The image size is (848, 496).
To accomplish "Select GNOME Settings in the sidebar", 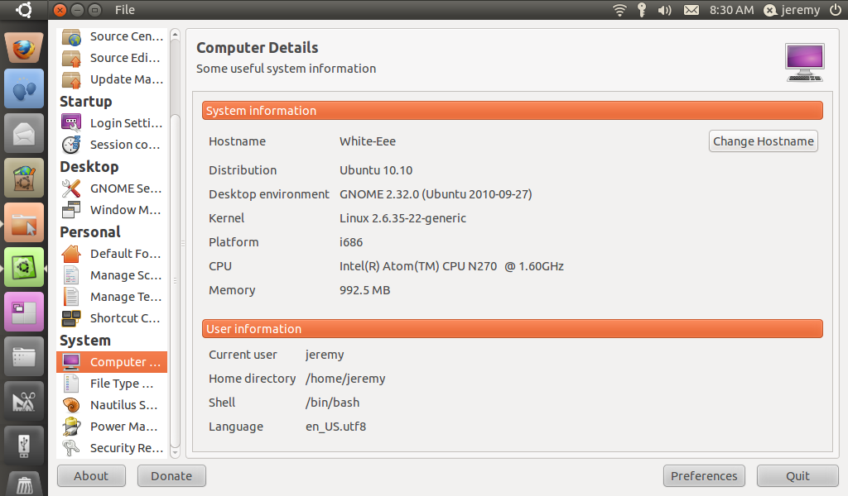I will tap(112, 188).
